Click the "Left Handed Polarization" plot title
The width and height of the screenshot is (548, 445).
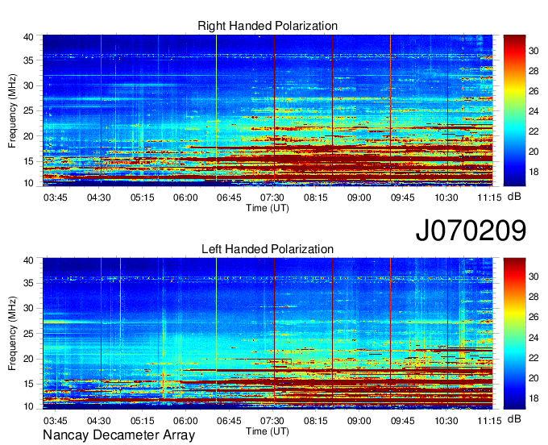268,249
